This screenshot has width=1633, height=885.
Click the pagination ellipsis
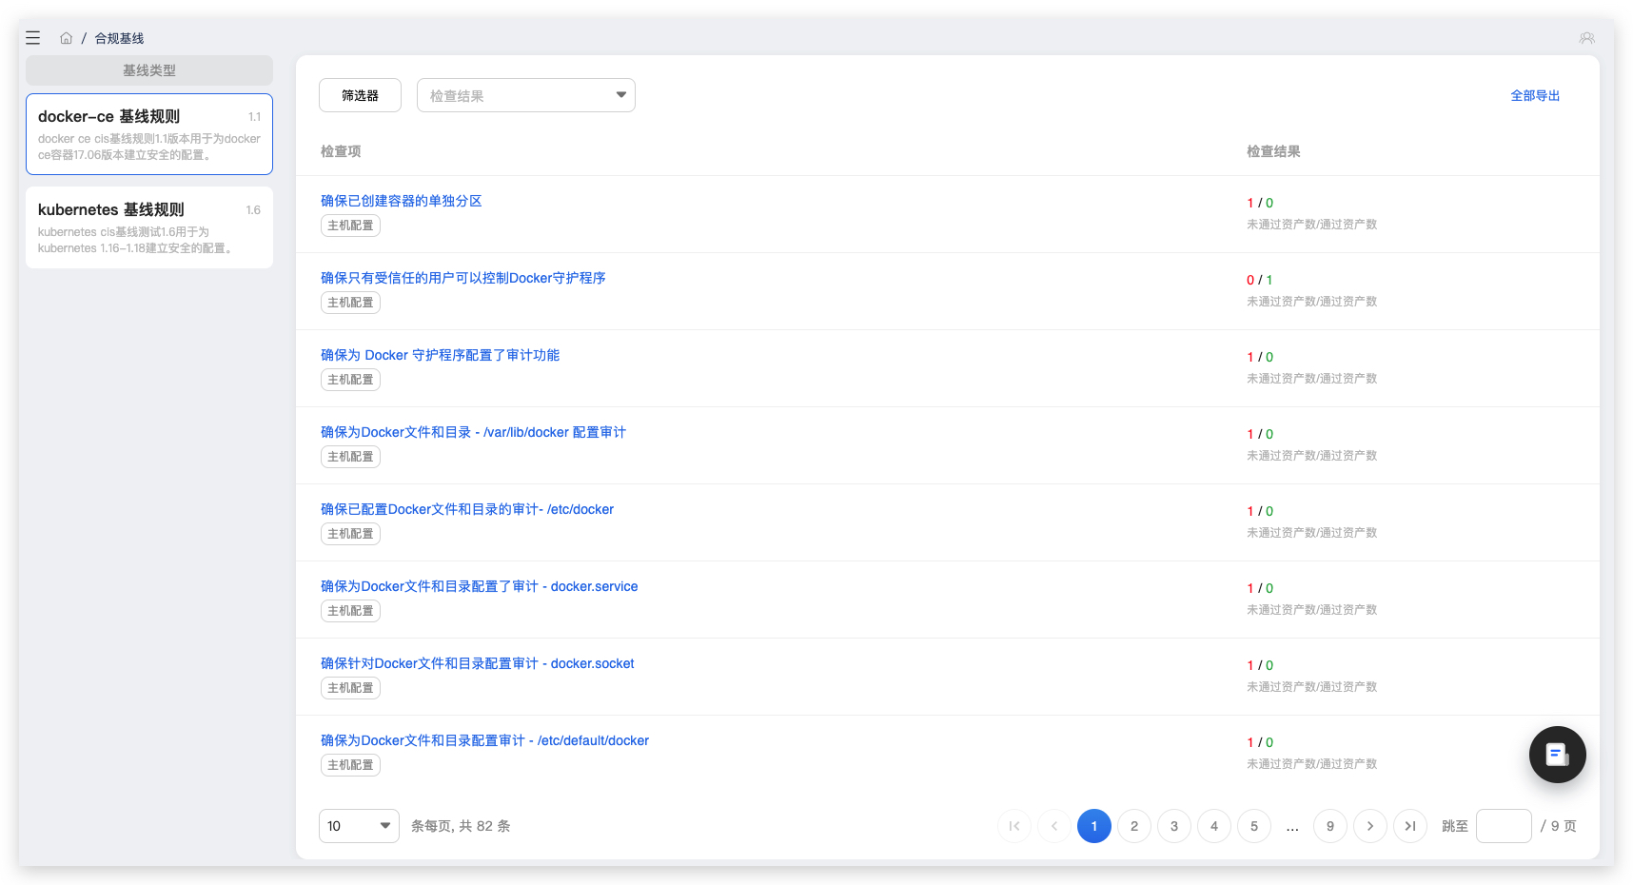point(1292,828)
